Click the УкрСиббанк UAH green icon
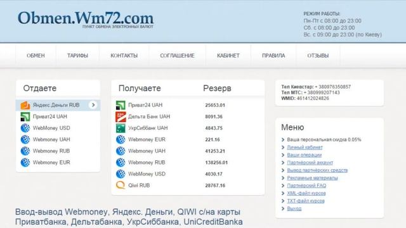Viewport: 406px width, 228px height. [121, 128]
